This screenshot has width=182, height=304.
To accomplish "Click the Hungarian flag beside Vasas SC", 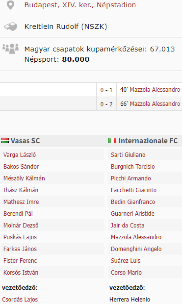I will pyautogui.click(x=5, y=141).
